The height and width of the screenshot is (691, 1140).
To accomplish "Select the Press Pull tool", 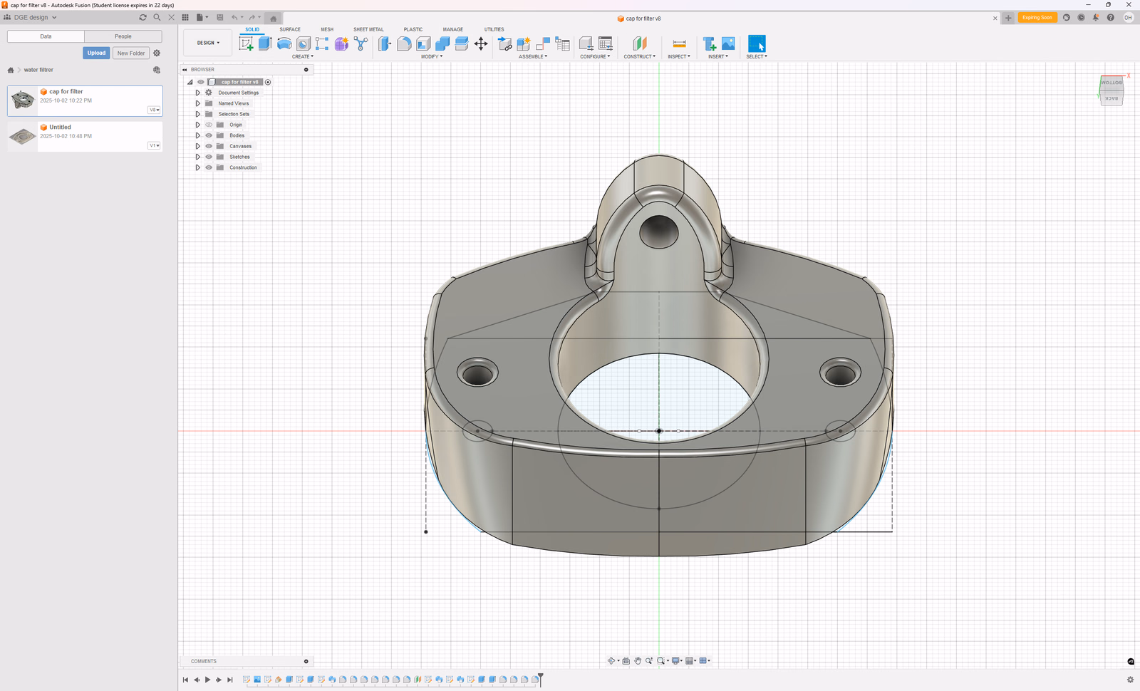I will tap(385, 44).
